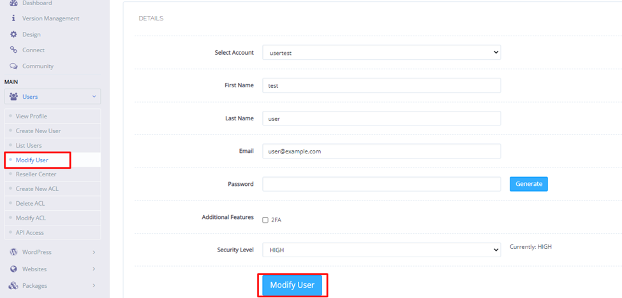Click the Websites globe icon

pyautogui.click(x=13, y=269)
